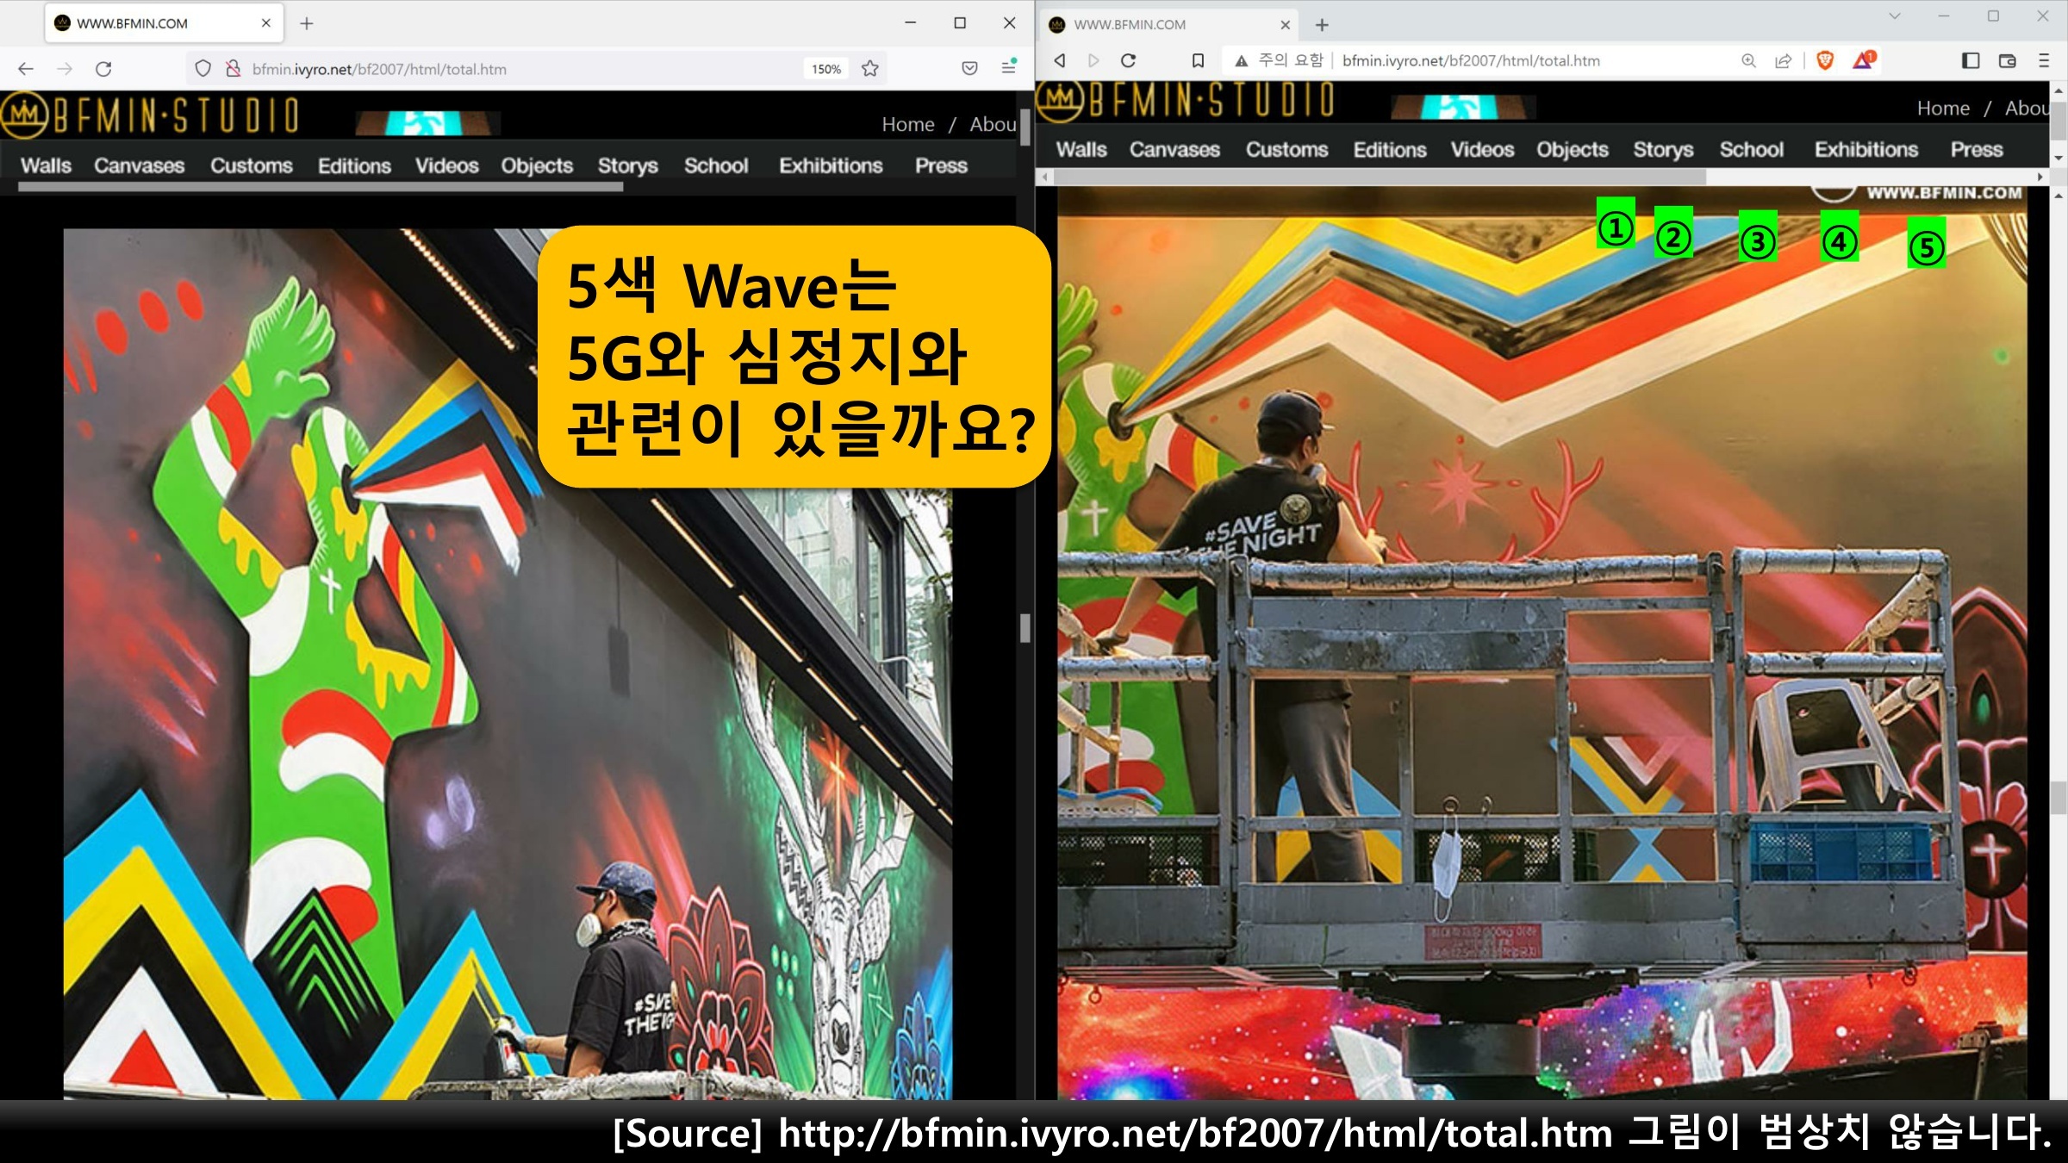Open Walls menu in left window
This screenshot has width=2068, height=1163.
pos(46,165)
